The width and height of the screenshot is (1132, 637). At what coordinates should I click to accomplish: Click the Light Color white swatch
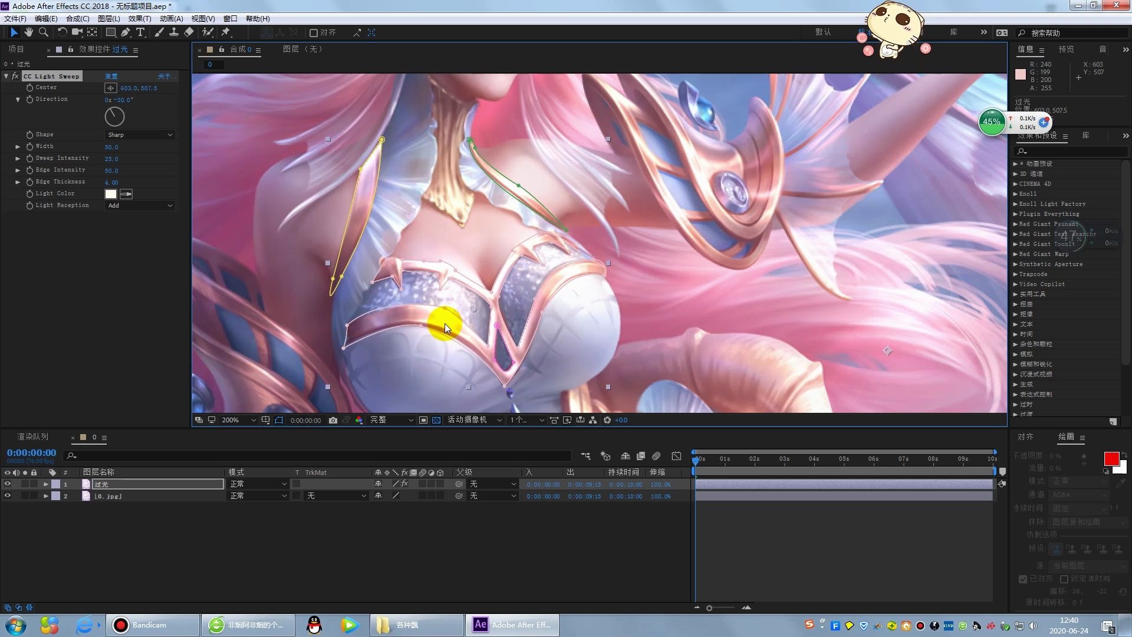(111, 194)
